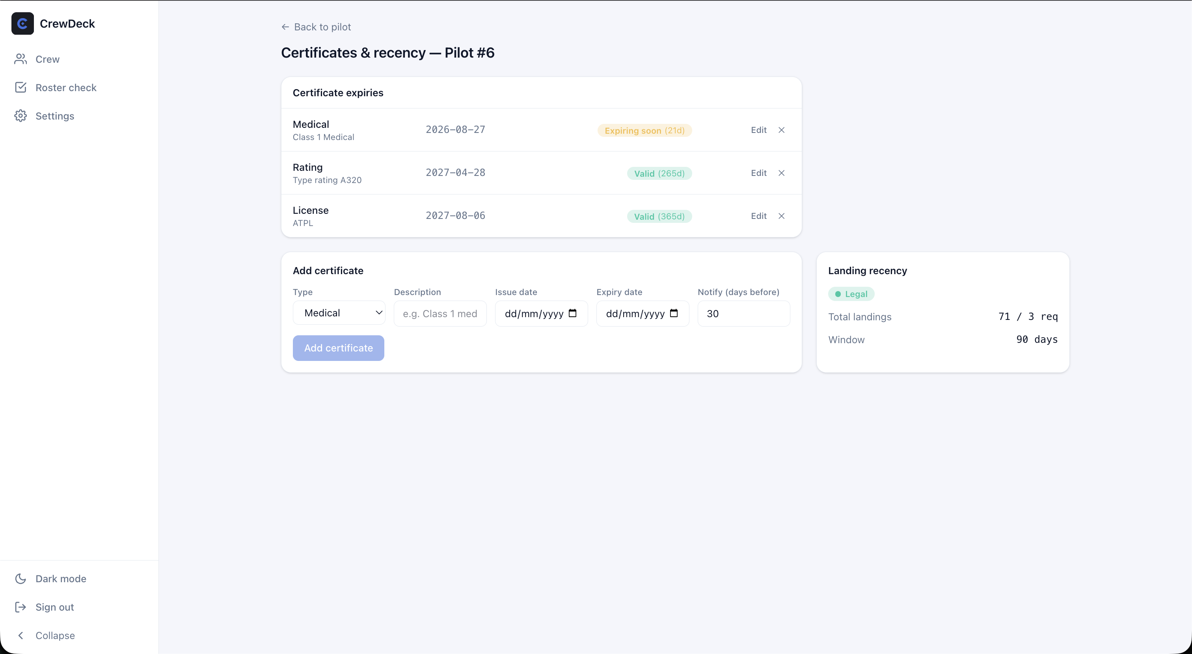Focus the Description input field
The height and width of the screenshot is (654, 1192).
[440, 314]
